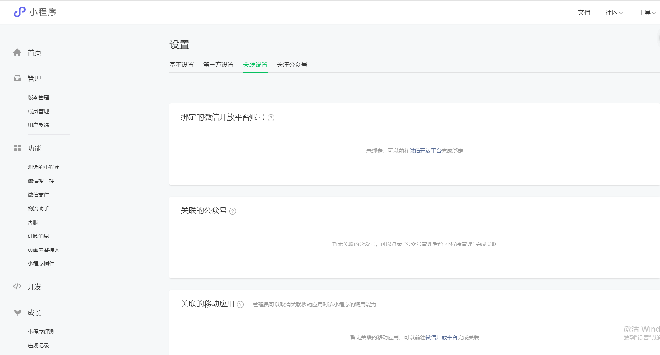The width and height of the screenshot is (660, 355).
Task: Select 功能 section in the sidebar
Action: 34,148
